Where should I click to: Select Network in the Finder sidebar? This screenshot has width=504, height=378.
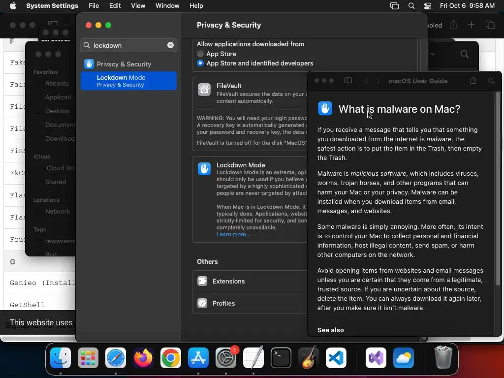[58, 212]
